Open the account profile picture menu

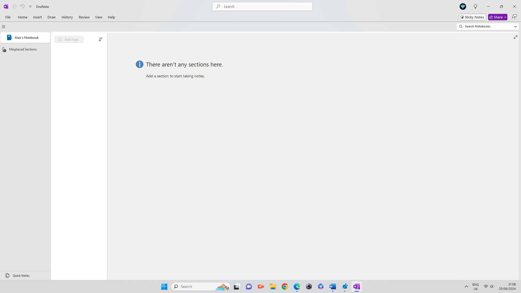pos(463,7)
